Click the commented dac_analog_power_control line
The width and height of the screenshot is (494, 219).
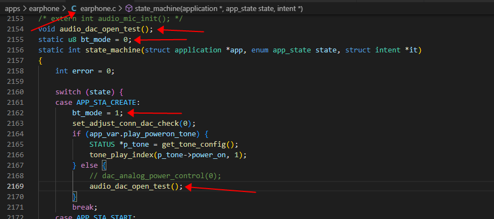(155, 176)
